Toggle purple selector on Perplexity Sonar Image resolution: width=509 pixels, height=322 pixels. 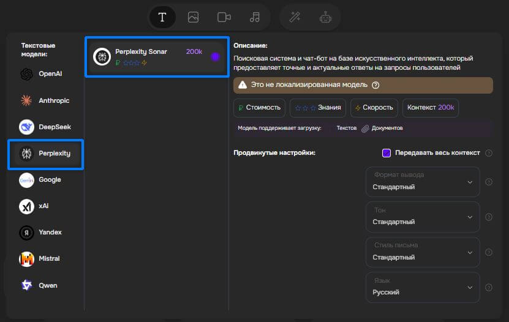215,57
